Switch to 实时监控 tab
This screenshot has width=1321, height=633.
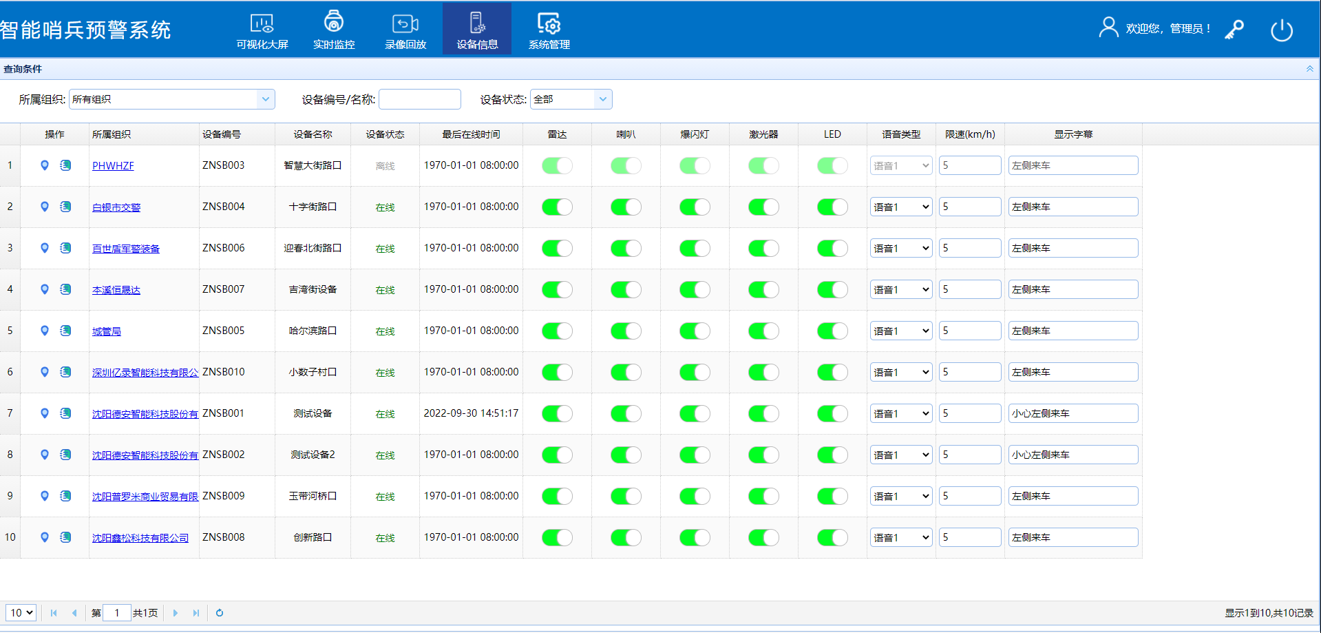[334, 30]
